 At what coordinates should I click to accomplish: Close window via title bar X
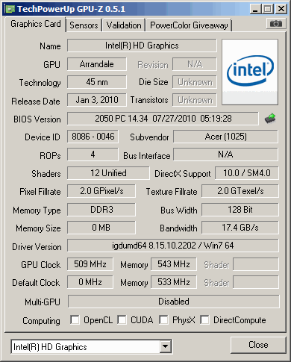[x=281, y=9]
